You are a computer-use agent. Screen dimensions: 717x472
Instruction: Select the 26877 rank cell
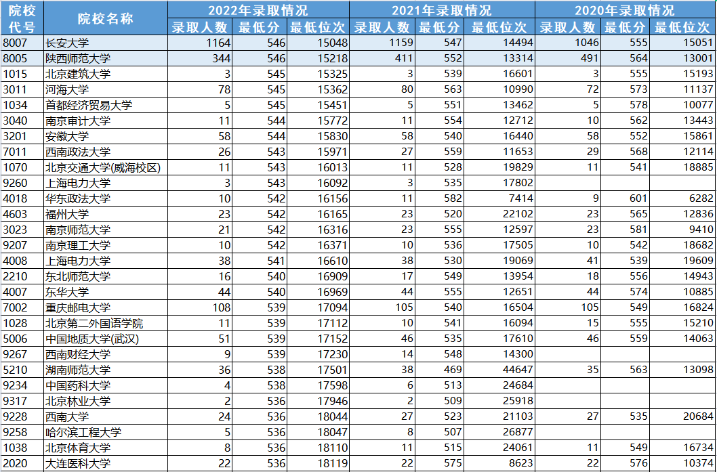tap(499, 432)
